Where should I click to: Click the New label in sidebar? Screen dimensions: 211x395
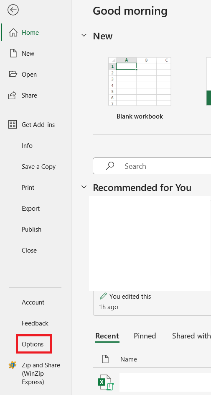[x=28, y=53]
